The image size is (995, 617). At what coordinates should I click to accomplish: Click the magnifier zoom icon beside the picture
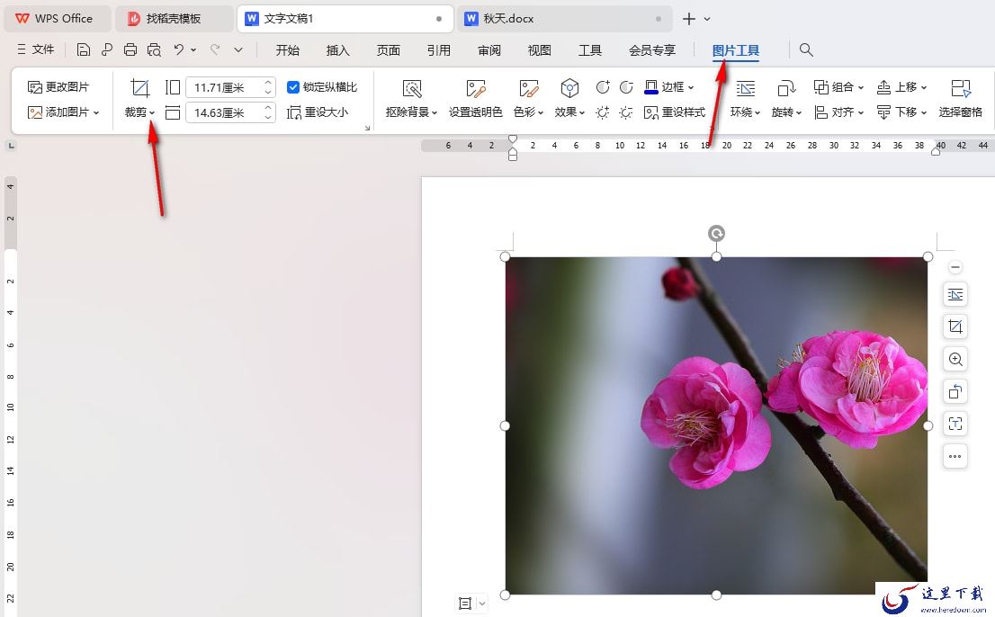tap(955, 359)
